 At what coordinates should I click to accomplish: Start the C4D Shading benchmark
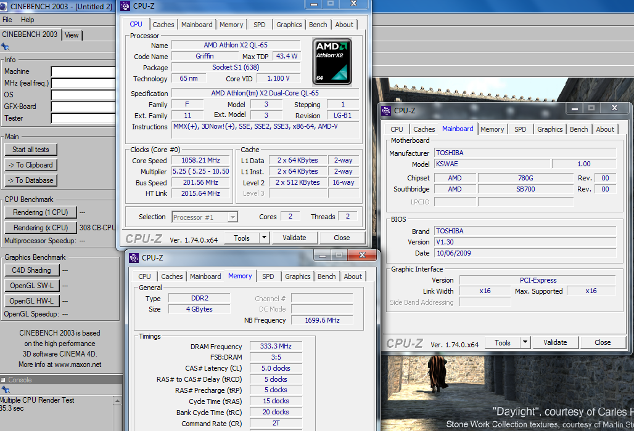tap(32, 270)
